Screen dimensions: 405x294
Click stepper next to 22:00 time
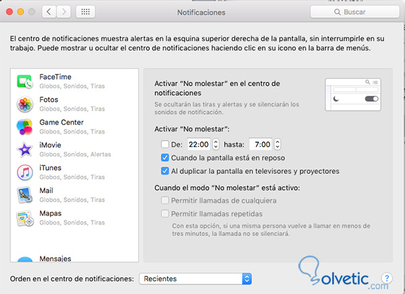click(216, 144)
